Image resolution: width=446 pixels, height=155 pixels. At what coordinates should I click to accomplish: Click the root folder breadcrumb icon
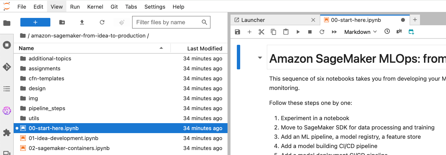(23, 36)
